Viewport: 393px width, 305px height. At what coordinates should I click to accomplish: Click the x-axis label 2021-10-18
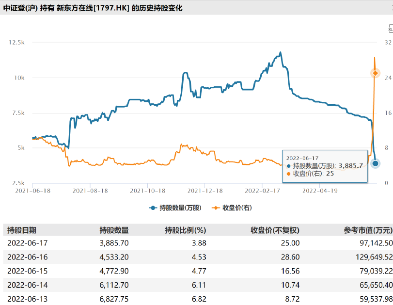148,191
